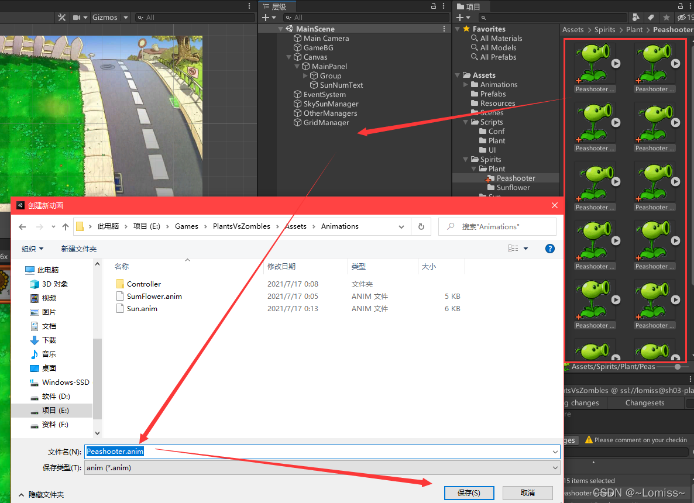Open the 保存类型 anim dropdown
This screenshot has width=694, height=503.
pyautogui.click(x=322, y=467)
